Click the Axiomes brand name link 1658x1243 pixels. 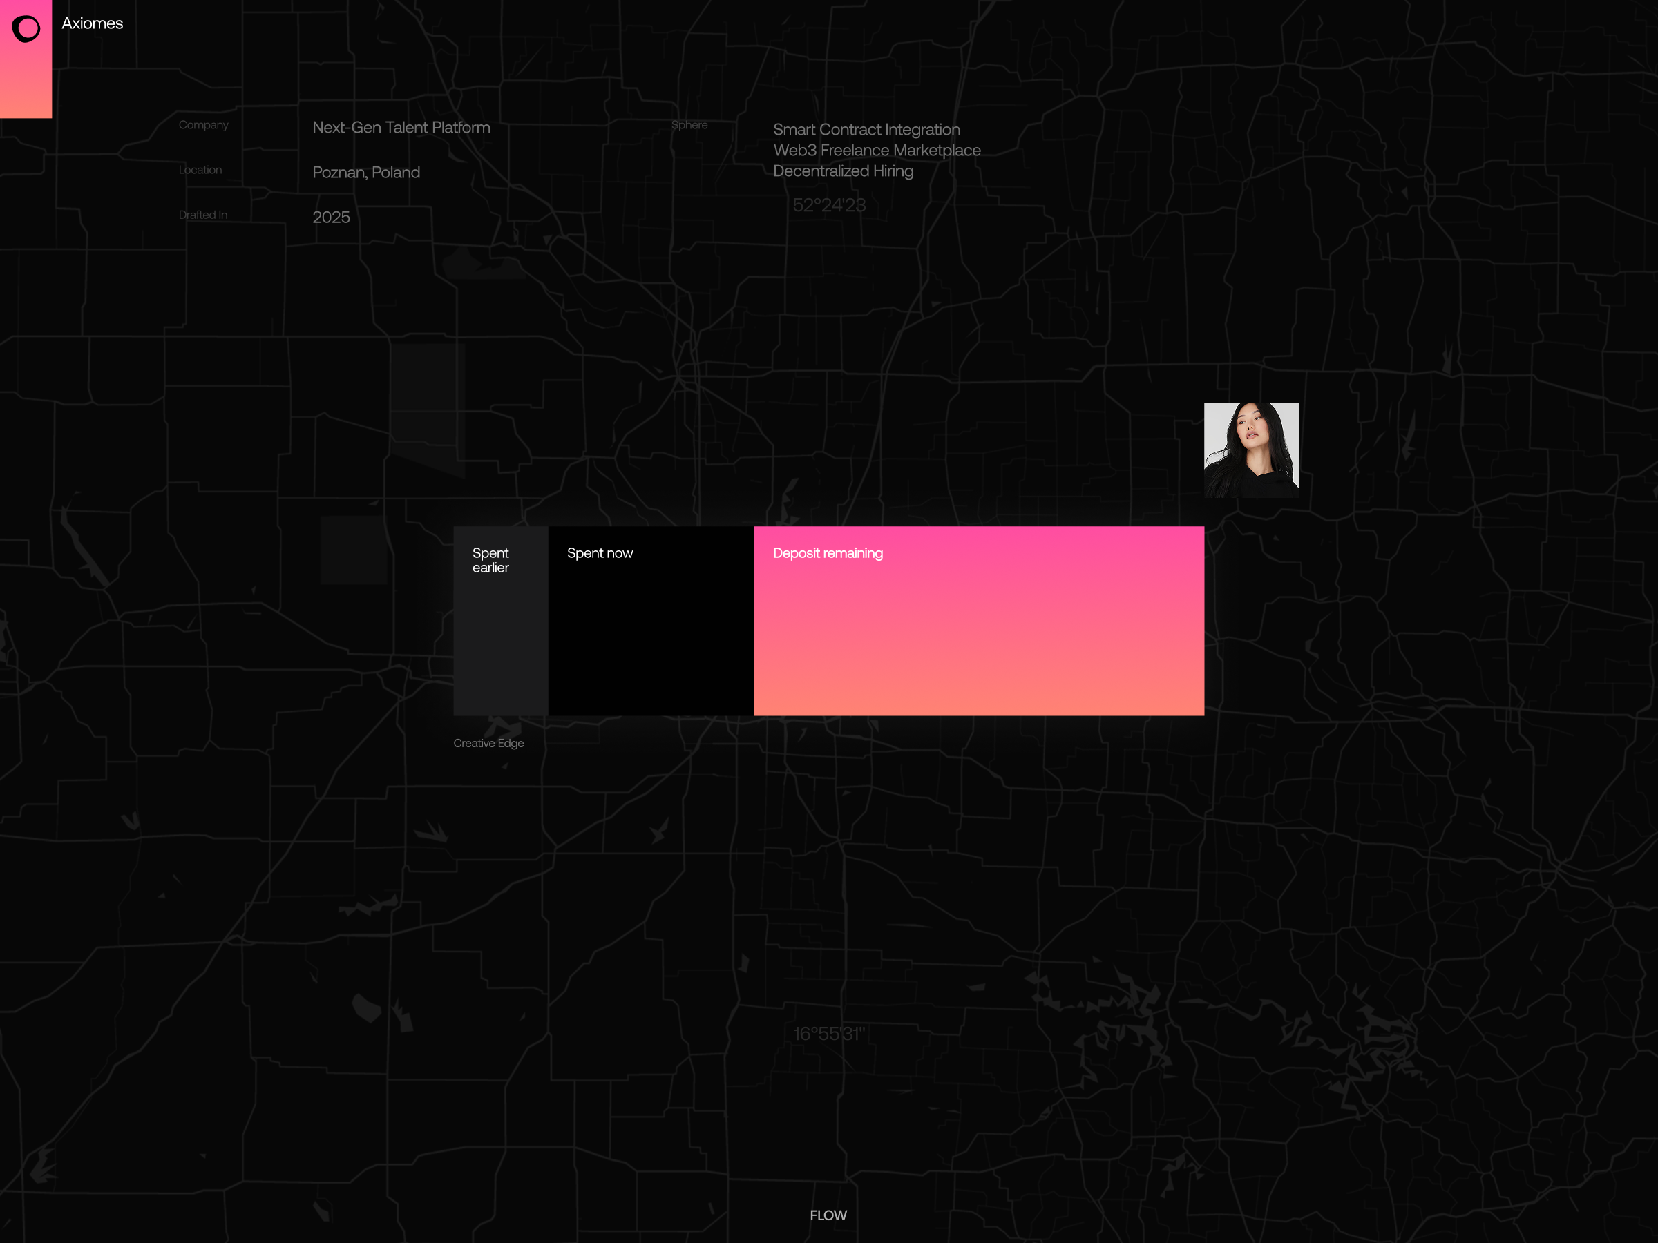click(92, 24)
